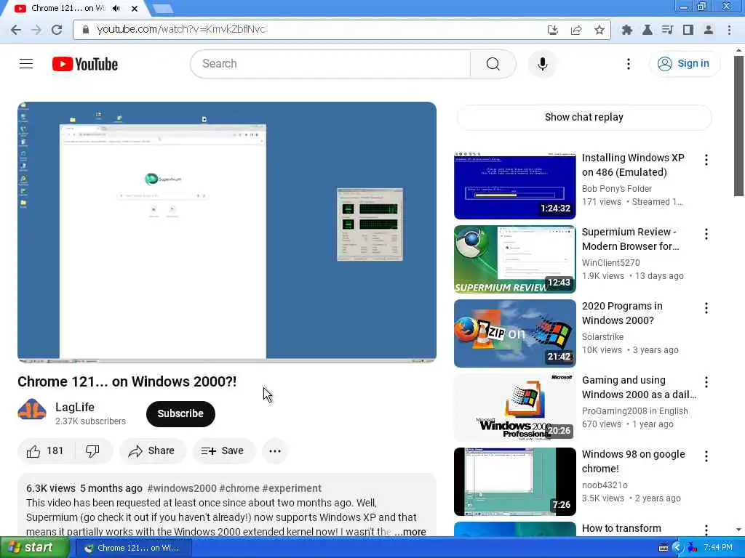Click the keyboard tray icon
This screenshot has width=745, height=558.
[664, 548]
